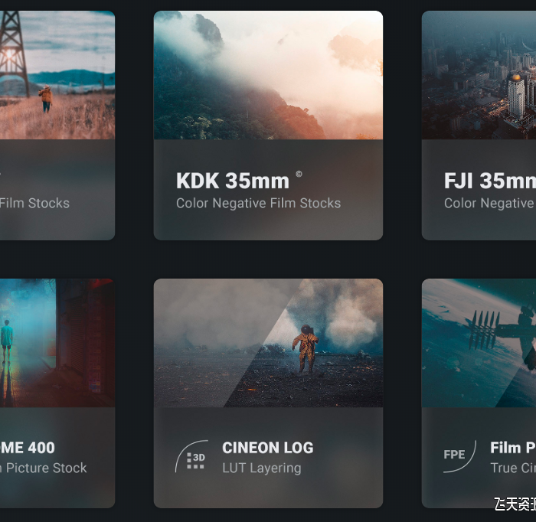Click the LUT Layering subtitle
Image resolution: width=536 pixels, height=522 pixels.
click(x=262, y=468)
